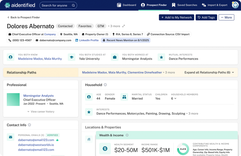241x156 pixels.
Task: Click the VERIFIED badge
Action: (52, 135)
